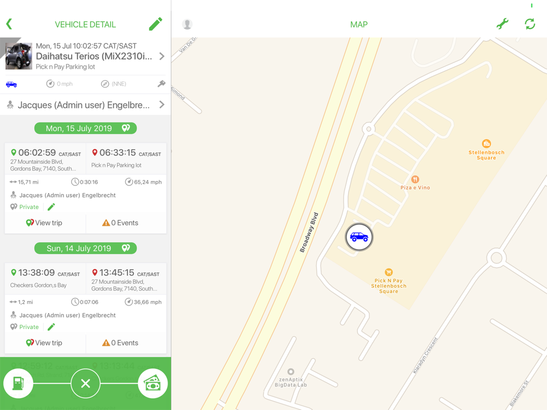
Task: Expand driver Jacques Engelbrecht row chevron
Action: [x=162, y=104]
